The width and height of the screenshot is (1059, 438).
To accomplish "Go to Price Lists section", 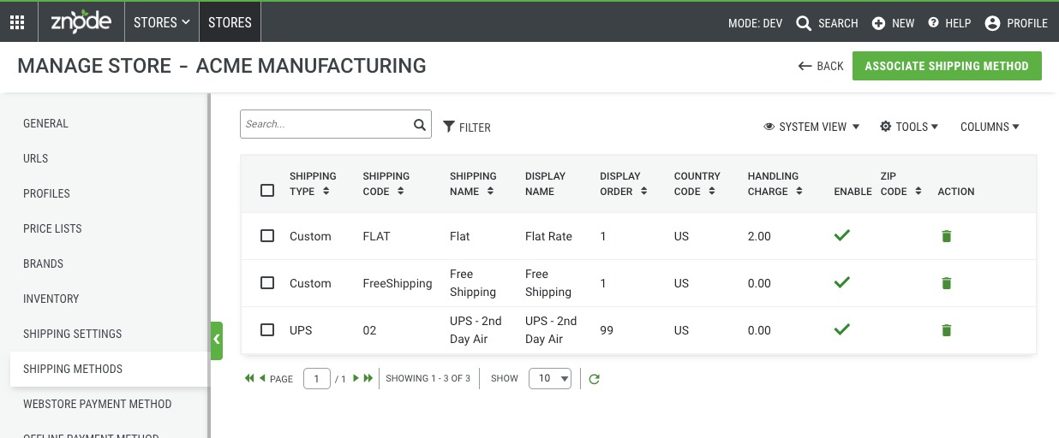I will click(52, 228).
